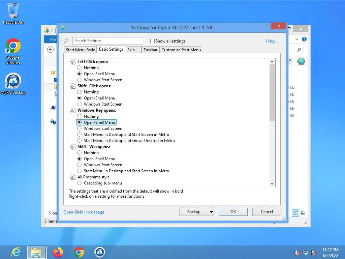The width and height of the screenshot is (345, 259).
Task: Open MyPC Backup desktop shortcut
Action: (x=13, y=84)
